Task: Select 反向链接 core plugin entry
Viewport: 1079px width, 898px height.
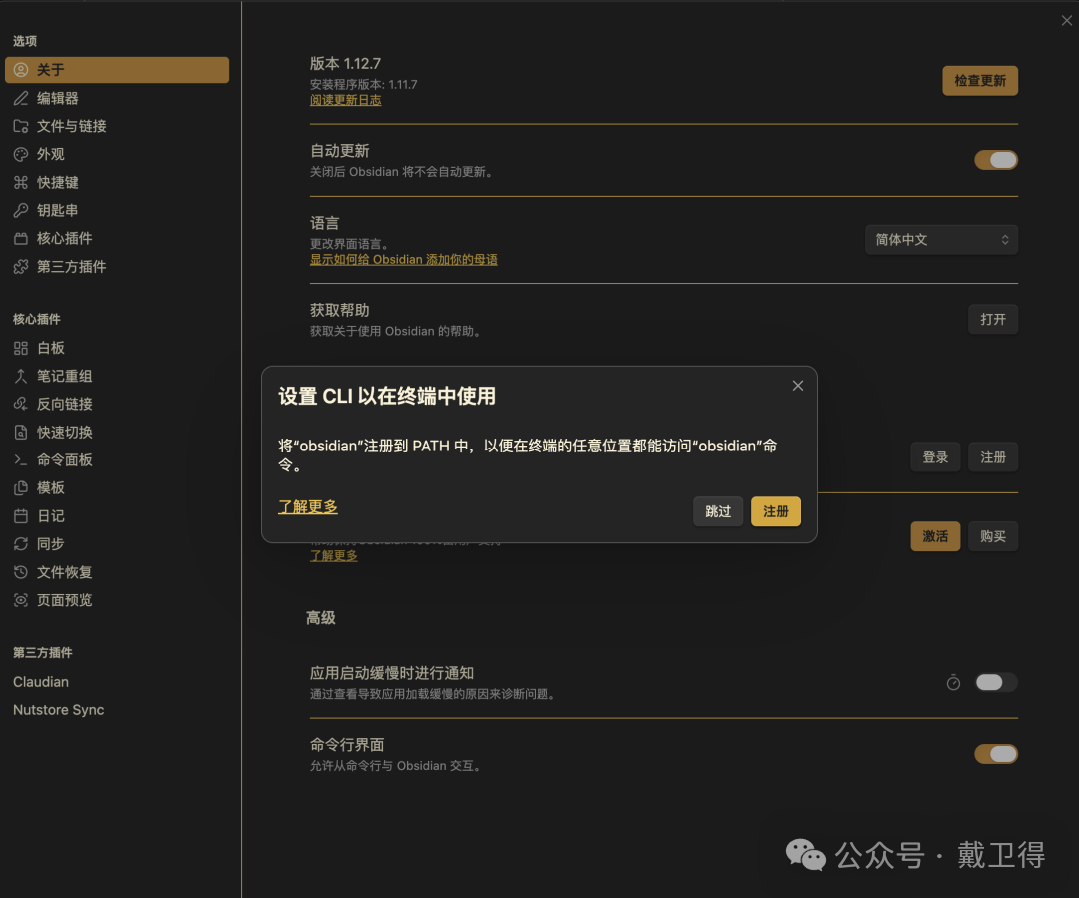Action: click(x=117, y=404)
